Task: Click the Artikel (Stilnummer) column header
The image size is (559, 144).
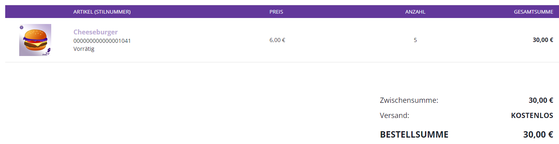Action: coord(102,12)
